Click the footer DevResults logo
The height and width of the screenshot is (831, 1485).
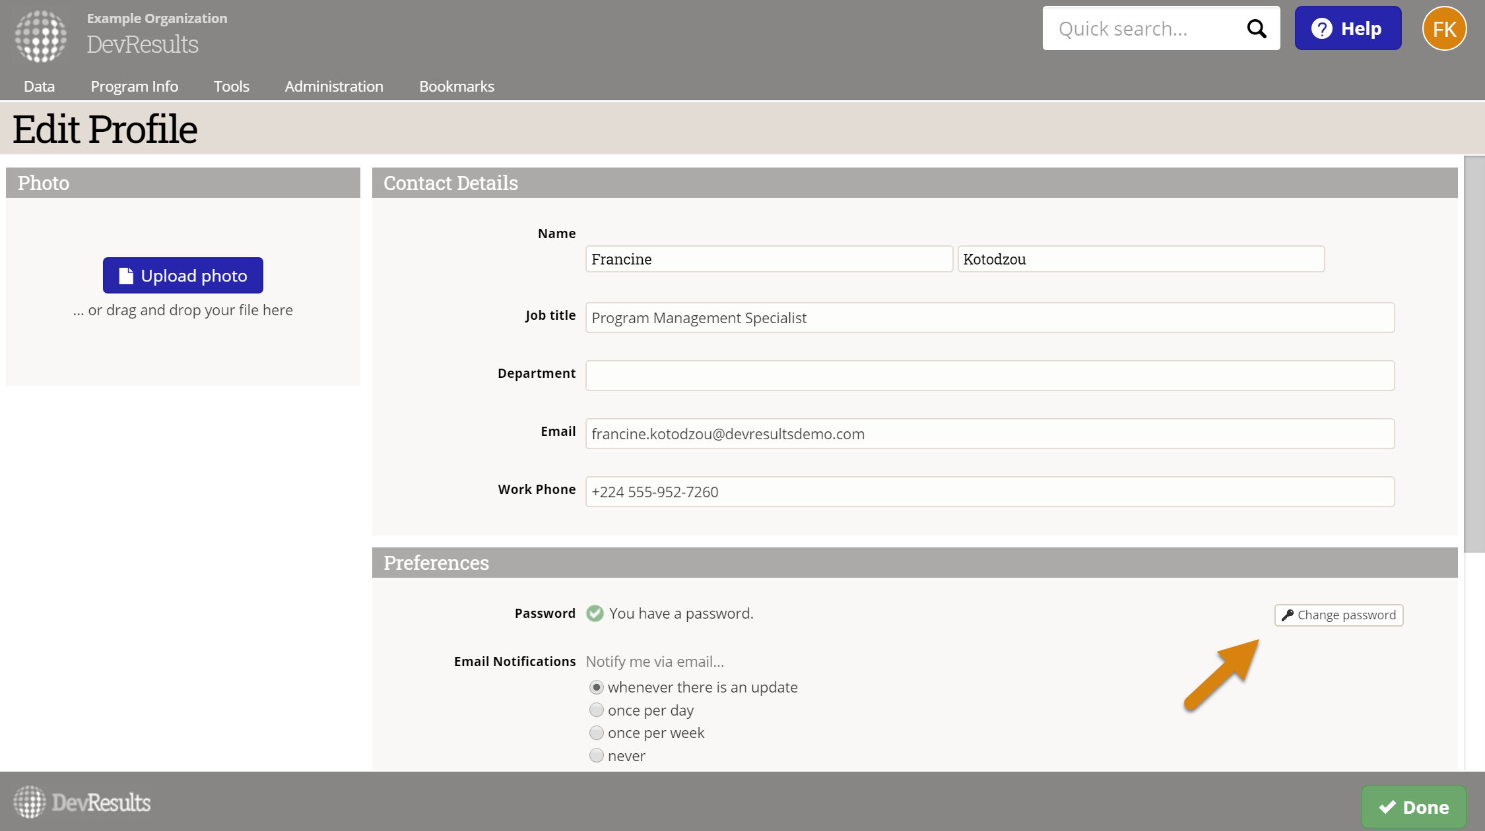pyautogui.click(x=82, y=802)
